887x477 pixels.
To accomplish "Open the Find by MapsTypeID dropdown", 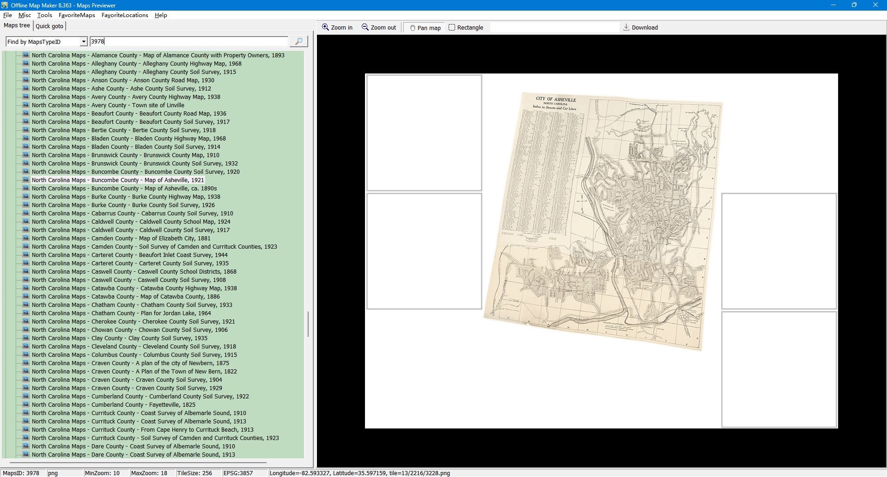I will pyautogui.click(x=84, y=42).
